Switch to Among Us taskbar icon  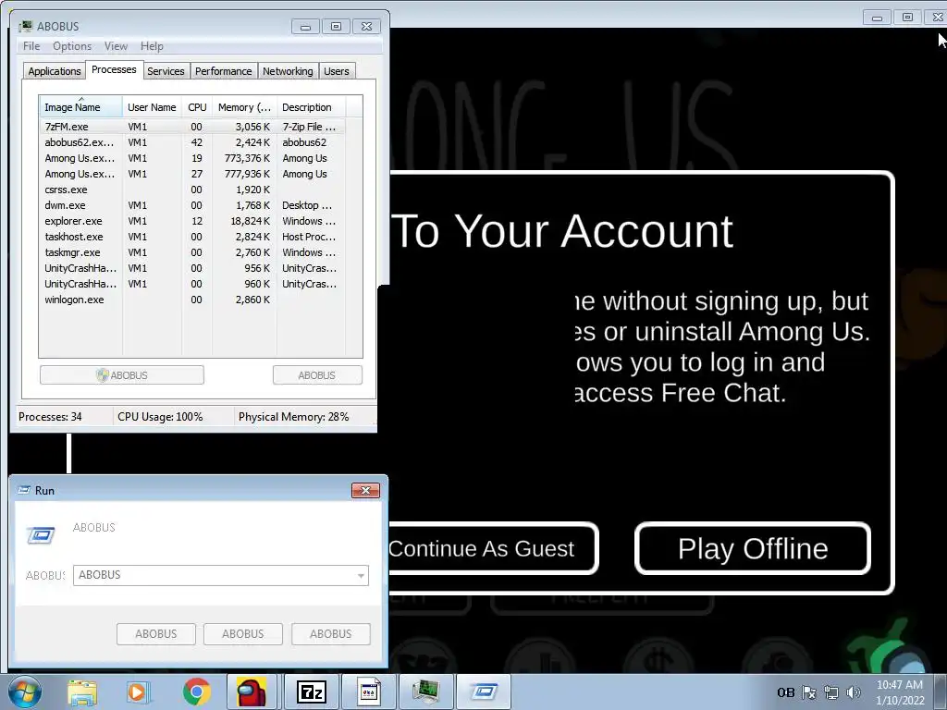(252, 692)
